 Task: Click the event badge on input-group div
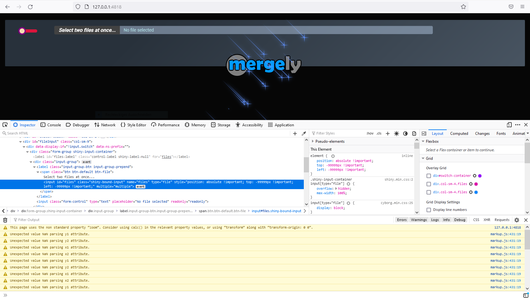tap(87, 162)
